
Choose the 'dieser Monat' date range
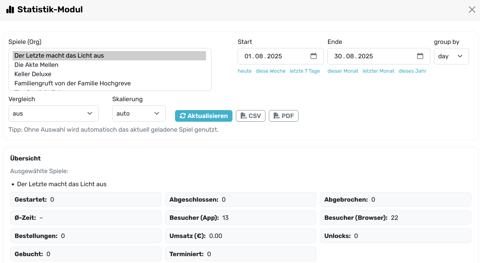tap(343, 71)
